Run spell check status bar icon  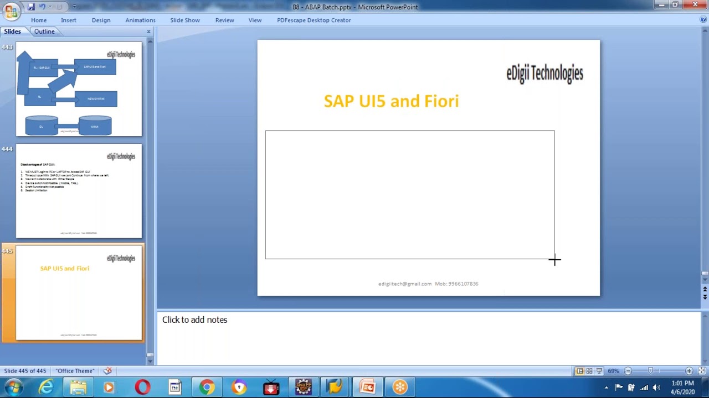[x=108, y=371]
